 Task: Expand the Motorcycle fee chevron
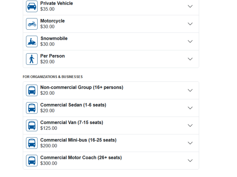tap(190, 24)
